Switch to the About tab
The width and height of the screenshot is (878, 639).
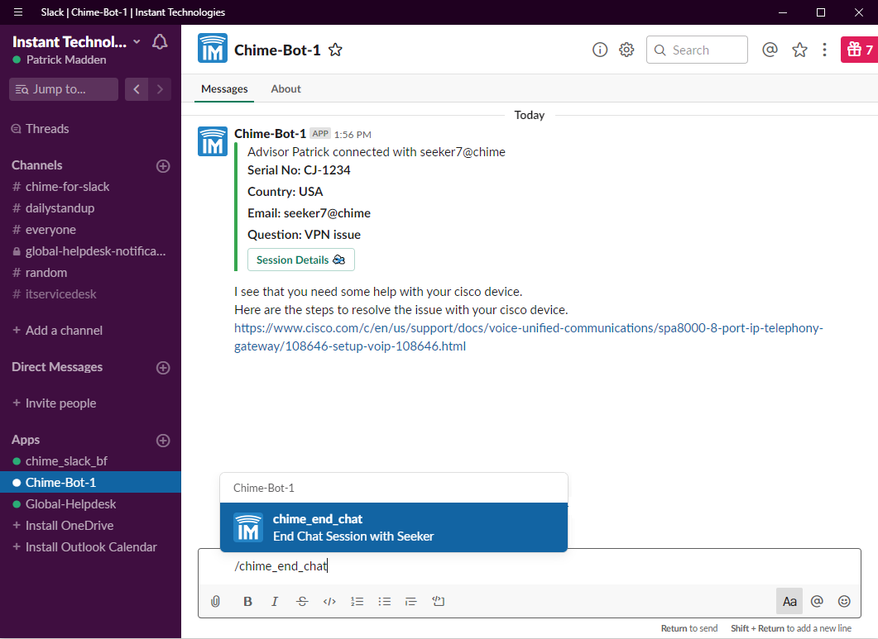point(285,89)
